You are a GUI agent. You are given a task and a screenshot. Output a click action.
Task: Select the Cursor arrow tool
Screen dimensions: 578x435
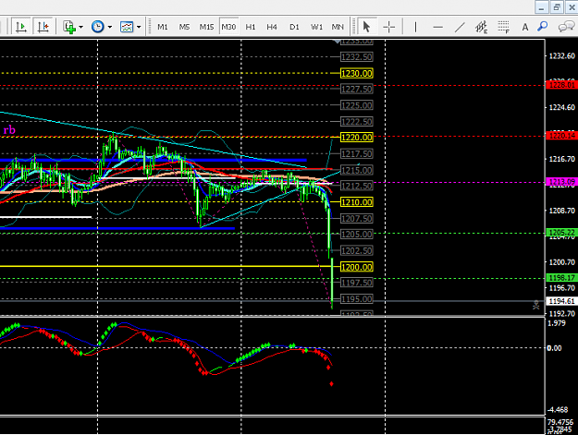click(x=366, y=27)
